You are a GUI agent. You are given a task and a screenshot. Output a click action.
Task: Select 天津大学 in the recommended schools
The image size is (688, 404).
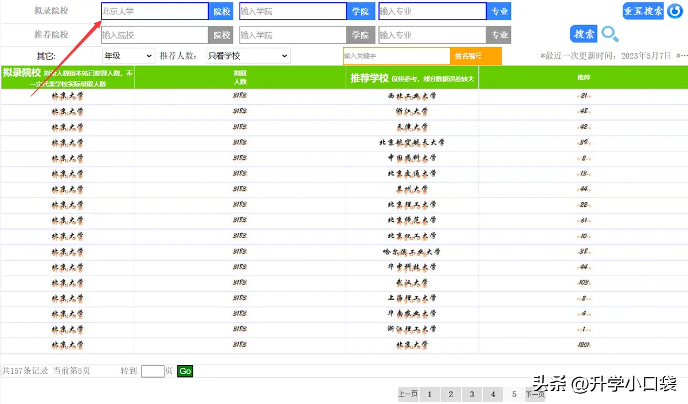[x=412, y=127]
